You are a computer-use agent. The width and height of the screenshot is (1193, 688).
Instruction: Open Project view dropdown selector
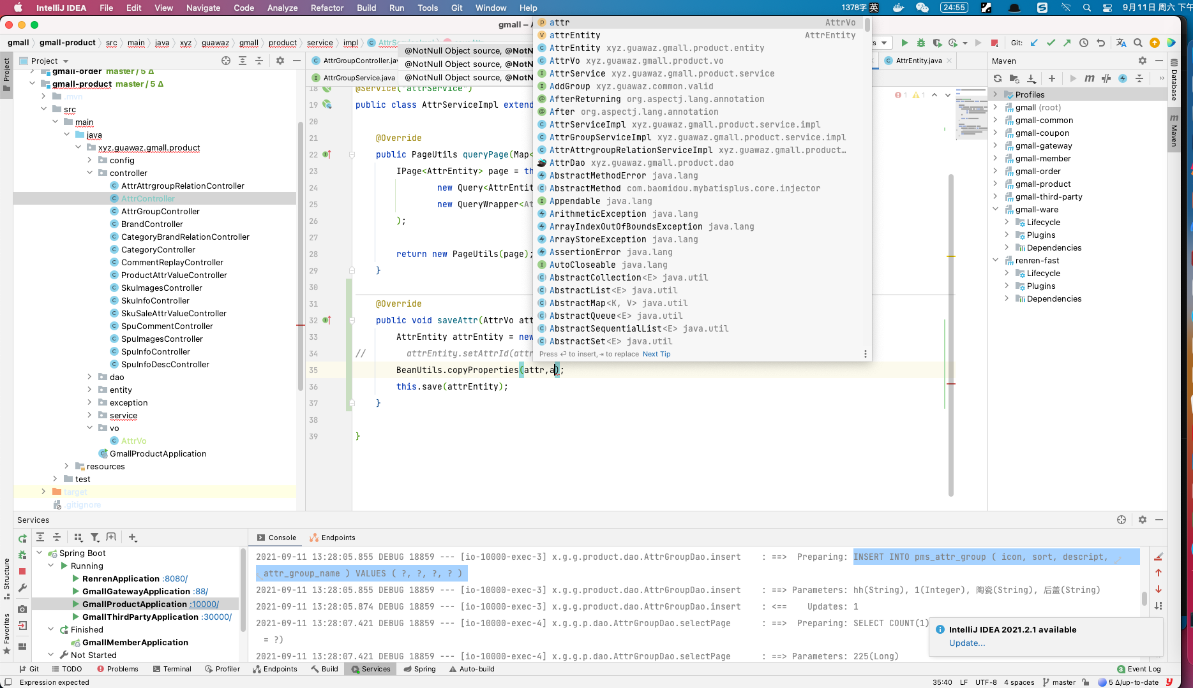click(x=44, y=61)
